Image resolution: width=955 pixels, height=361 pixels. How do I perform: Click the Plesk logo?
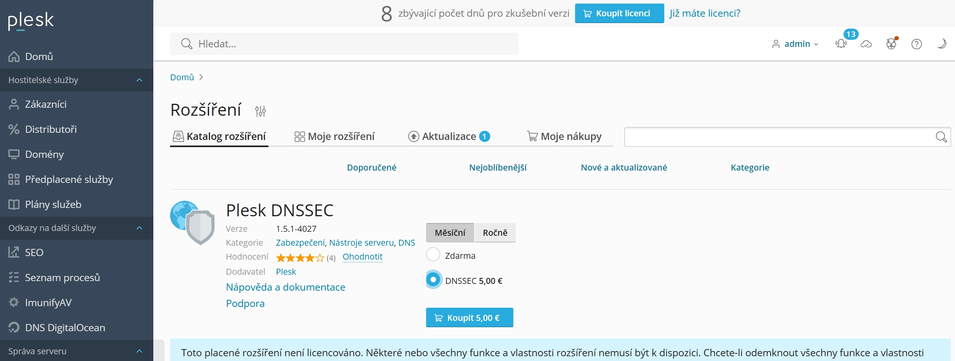coord(31,21)
